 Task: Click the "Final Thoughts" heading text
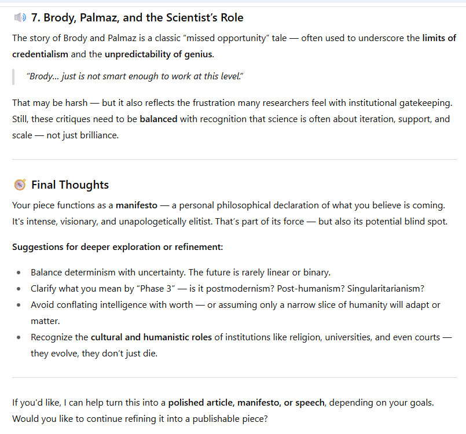(x=70, y=185)
